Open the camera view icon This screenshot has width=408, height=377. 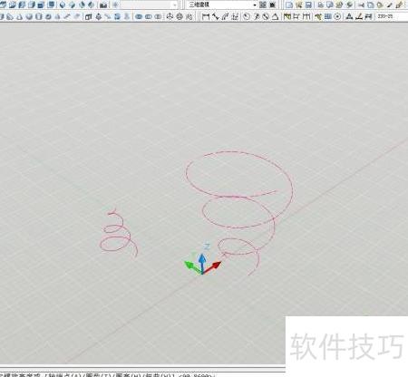click(103, 5)
